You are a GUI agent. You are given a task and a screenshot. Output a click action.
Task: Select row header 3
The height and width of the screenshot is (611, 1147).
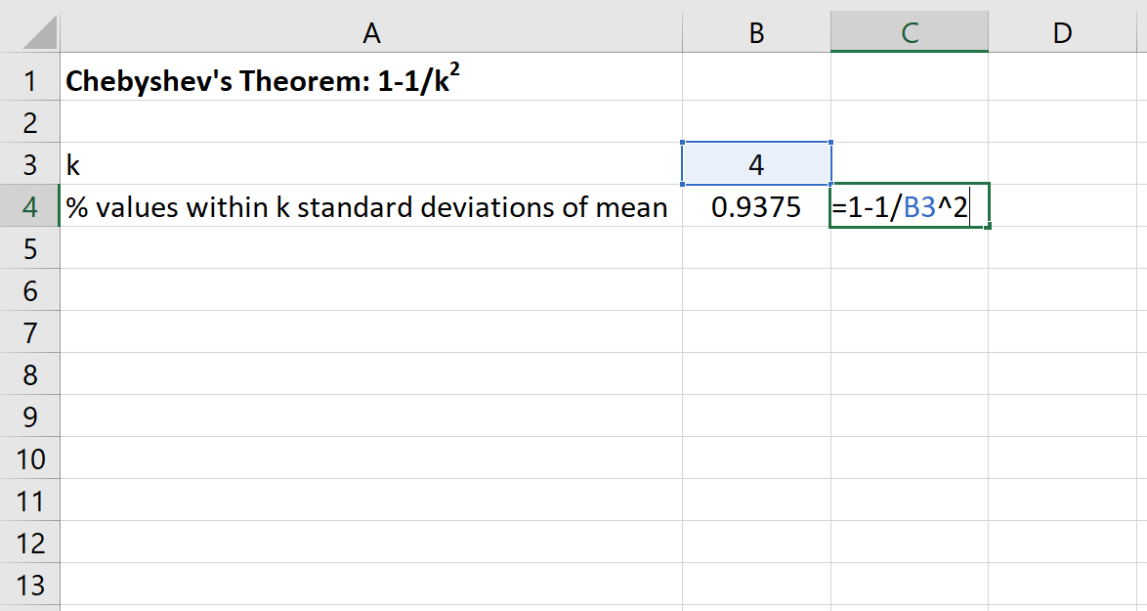pos(29,164)
